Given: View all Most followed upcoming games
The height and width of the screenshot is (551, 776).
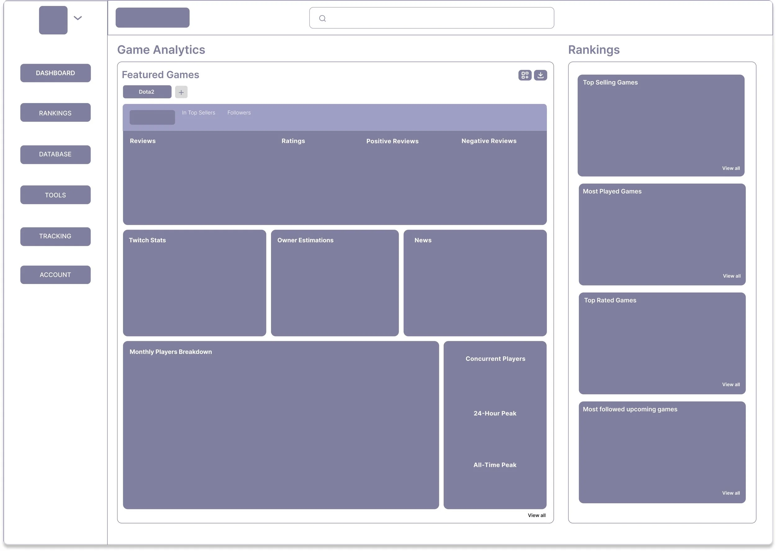Looking at the screenshot, I should 731,493.
